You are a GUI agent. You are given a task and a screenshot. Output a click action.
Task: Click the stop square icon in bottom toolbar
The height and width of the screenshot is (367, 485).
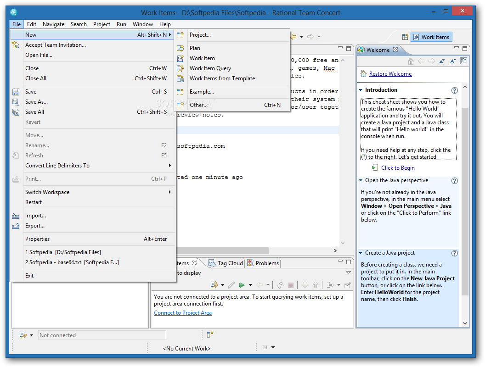tap(291, 285)
